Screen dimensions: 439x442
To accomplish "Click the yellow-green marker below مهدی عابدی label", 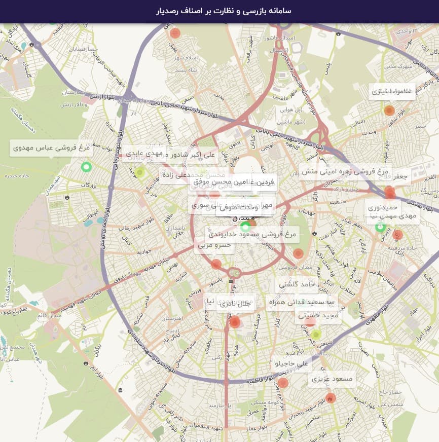I will point(139,172).
